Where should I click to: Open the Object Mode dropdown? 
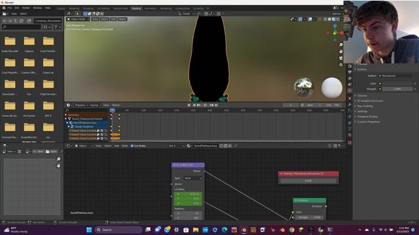pyautogui.click(x=78, y=19)
